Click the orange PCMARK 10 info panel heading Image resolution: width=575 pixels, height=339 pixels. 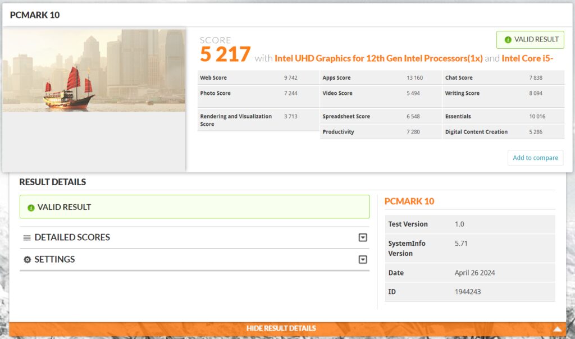coord(409,201)
